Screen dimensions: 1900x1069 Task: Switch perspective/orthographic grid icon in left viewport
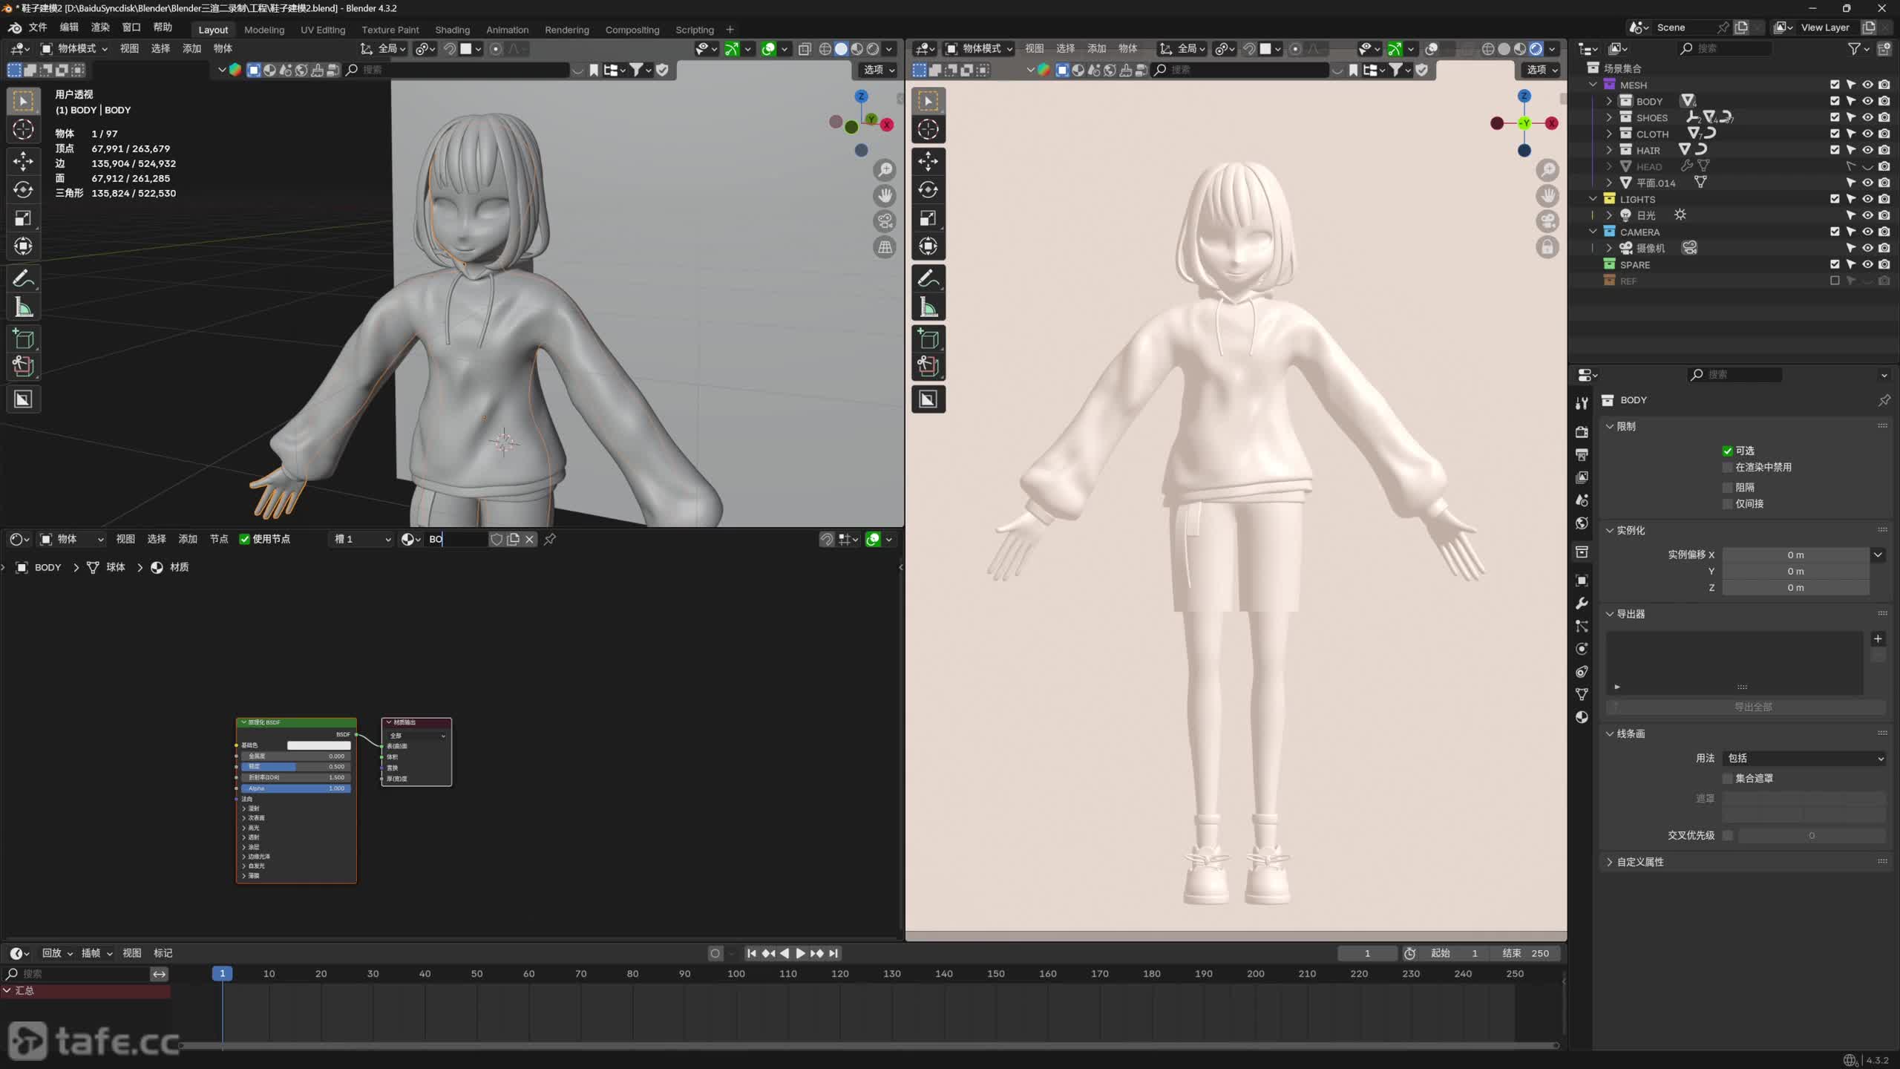tap(885, 247)
